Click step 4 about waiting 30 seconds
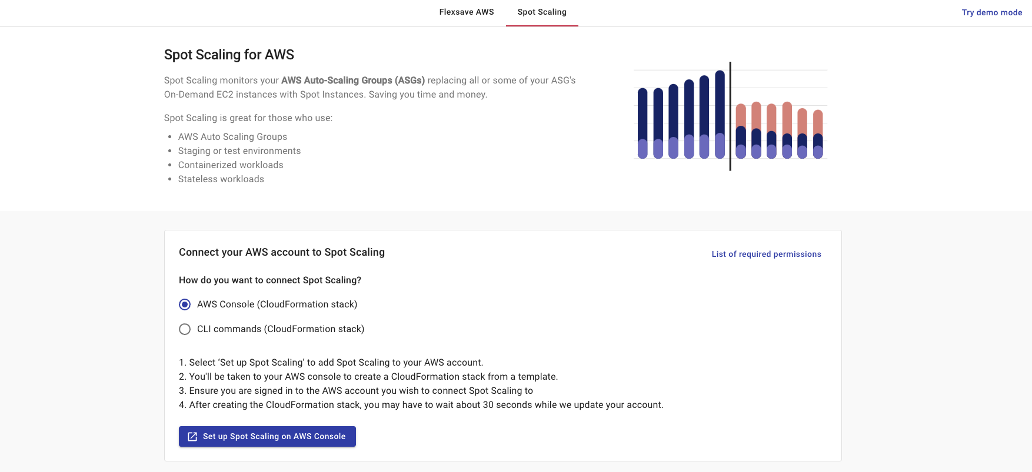The width and height of the screenshot is (1032, 472). 421,405
